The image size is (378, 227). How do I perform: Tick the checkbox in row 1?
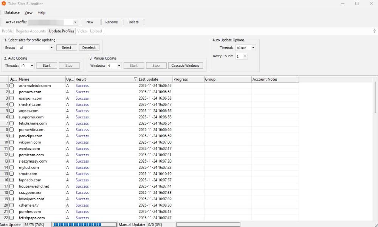click(12, 86)
